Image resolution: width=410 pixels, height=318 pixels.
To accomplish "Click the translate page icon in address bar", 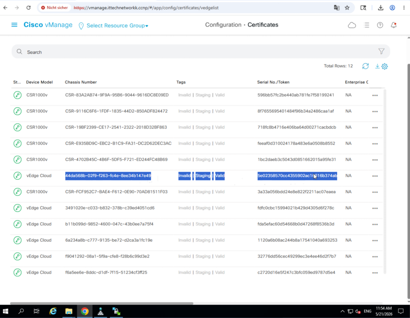I will pos(337,8).
